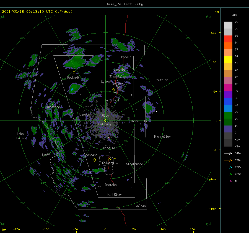Select the yellow diamond marker above RockyMH
The image size is (249, 233).
(74, 72)
